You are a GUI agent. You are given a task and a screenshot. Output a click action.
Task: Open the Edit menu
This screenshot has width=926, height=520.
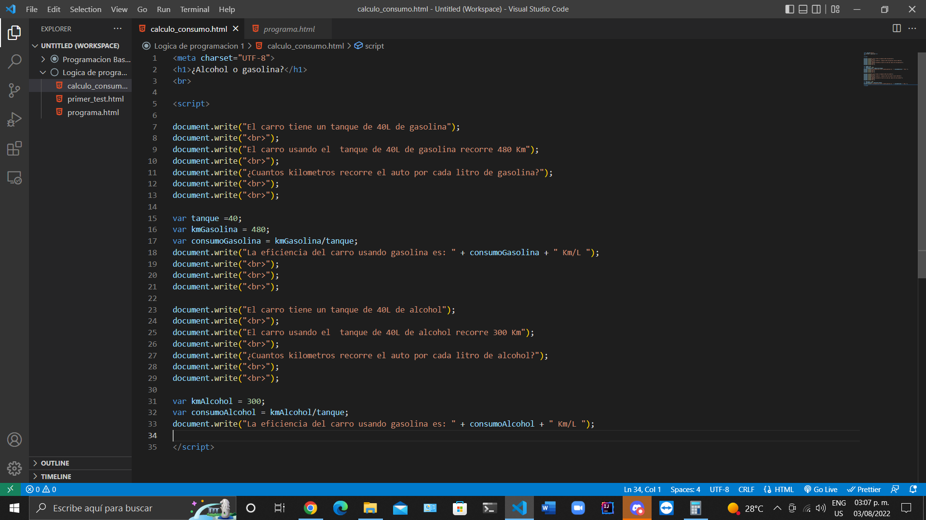pos(54,9)
